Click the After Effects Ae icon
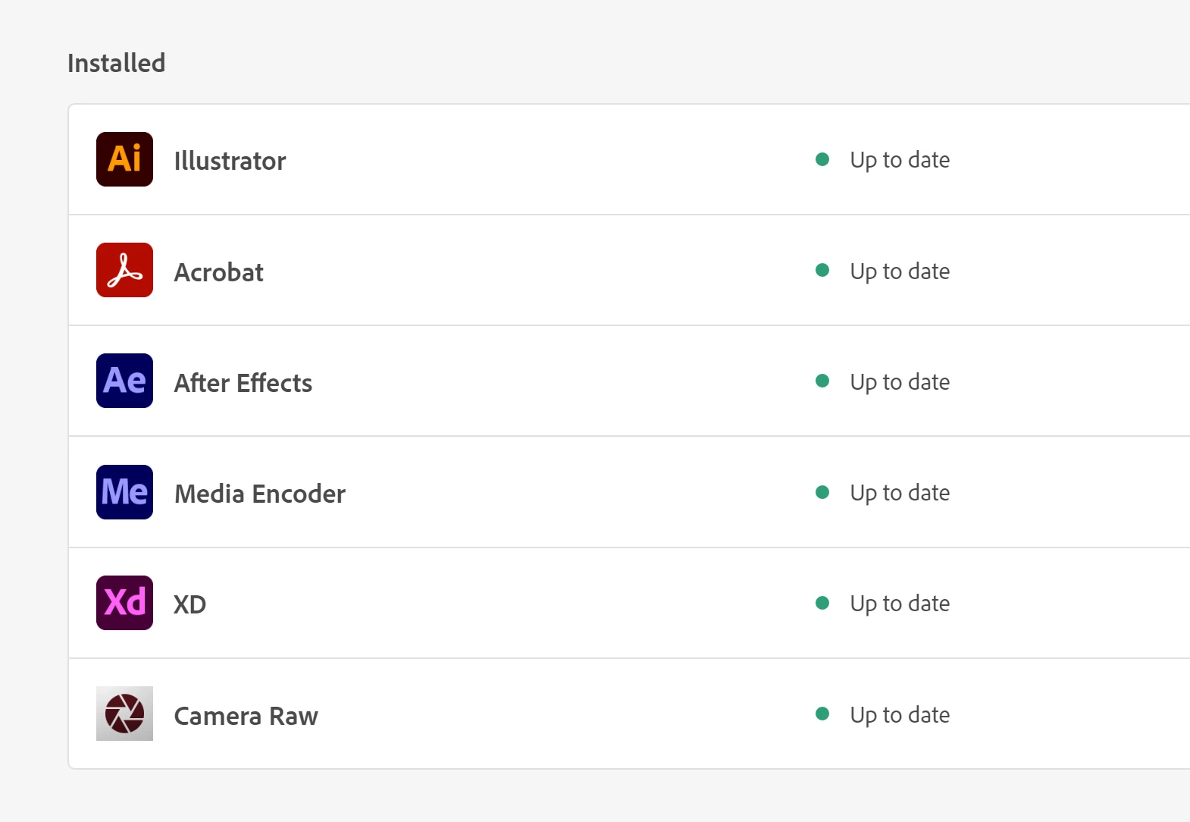The width and height of the screenshot is (1190, 822). (x=124, y=381)
